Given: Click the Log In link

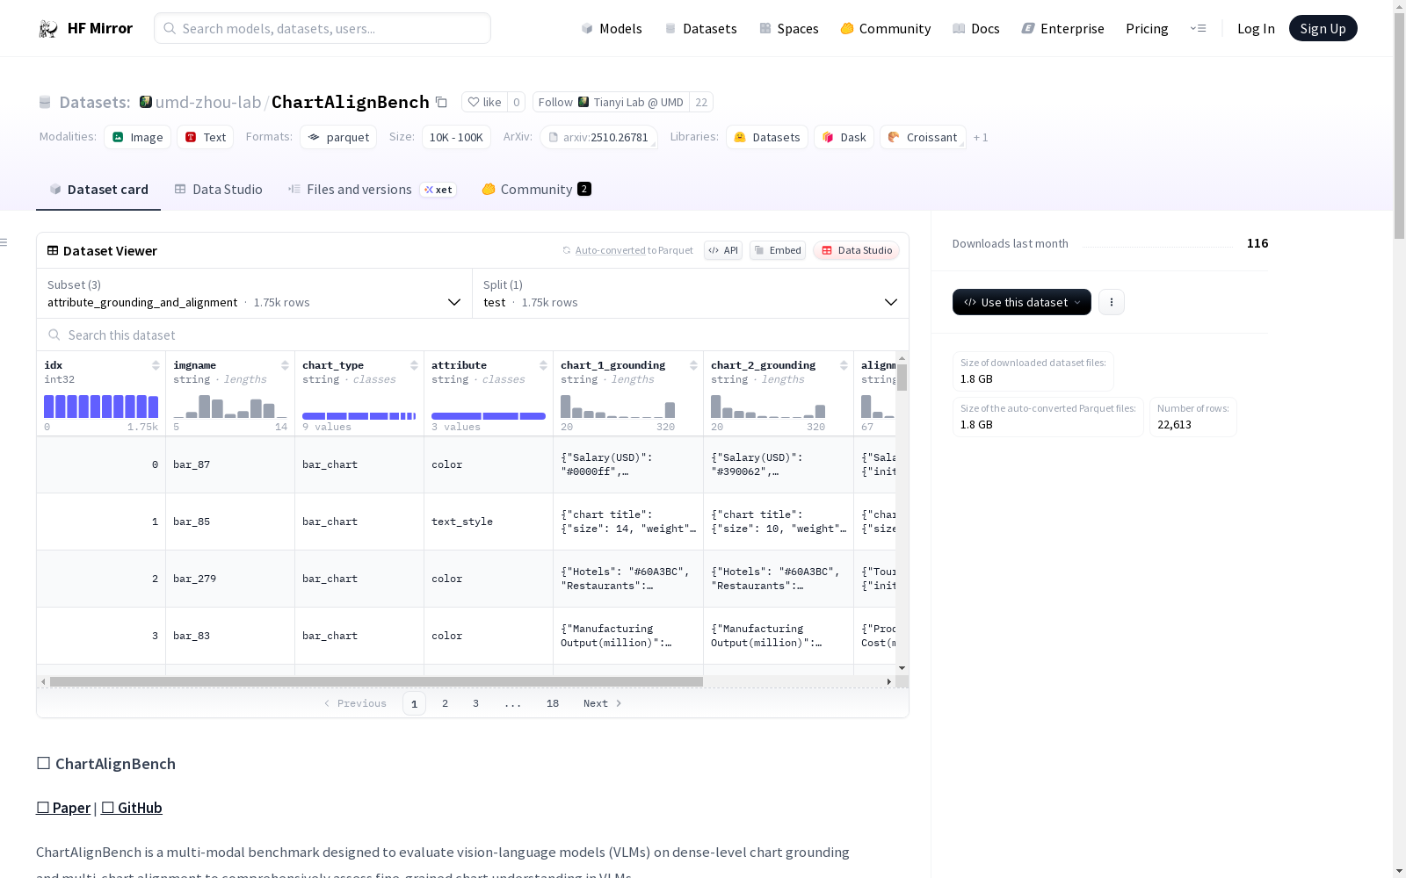Looking at the screenshot, I should coord(1256,28).
